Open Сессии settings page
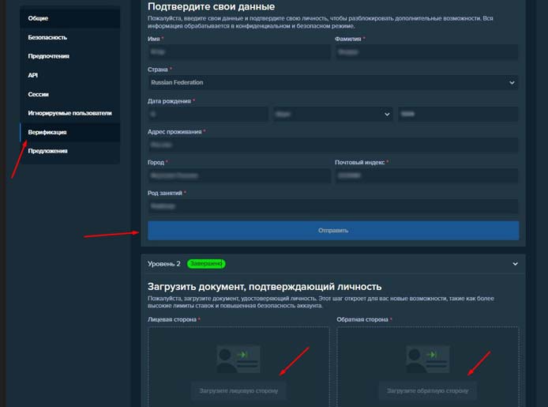 pos(39,94)
